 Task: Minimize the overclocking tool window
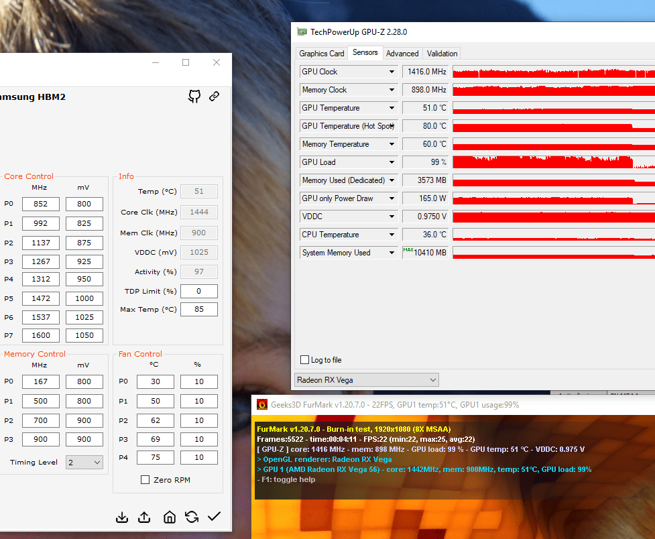click(x=156, y=62)
